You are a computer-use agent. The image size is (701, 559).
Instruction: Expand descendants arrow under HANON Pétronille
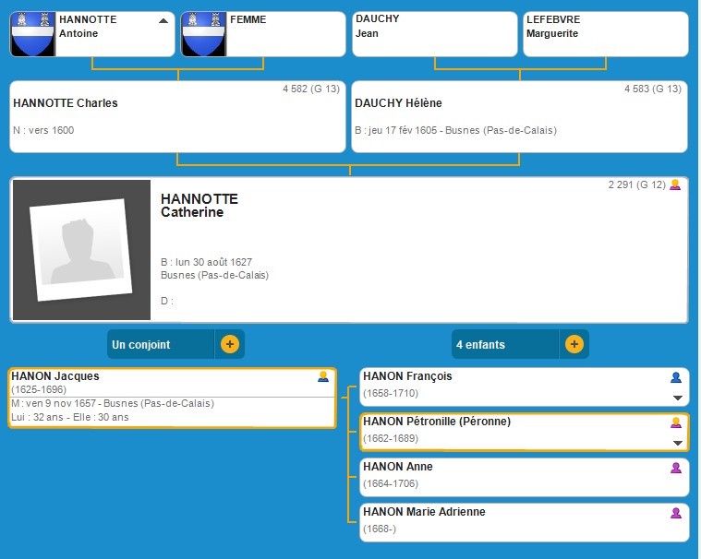(x=677, y=443)
